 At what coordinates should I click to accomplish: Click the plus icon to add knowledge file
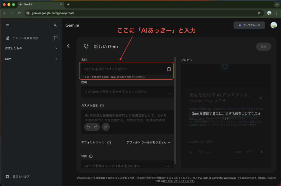(x=168, y=166)
